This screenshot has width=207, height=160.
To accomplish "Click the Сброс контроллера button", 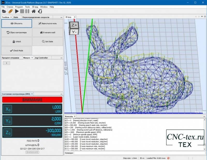I will pyautogui.click(x=17, y=33).
